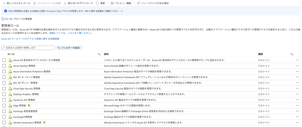Click role icon for Dynamics 365 管理者
302x127 pixels.
[x=10, y=100]
